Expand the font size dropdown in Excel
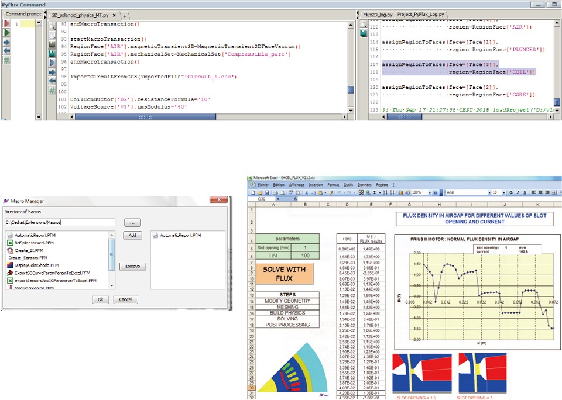The image size is (562, 400). tap(503, 192)
